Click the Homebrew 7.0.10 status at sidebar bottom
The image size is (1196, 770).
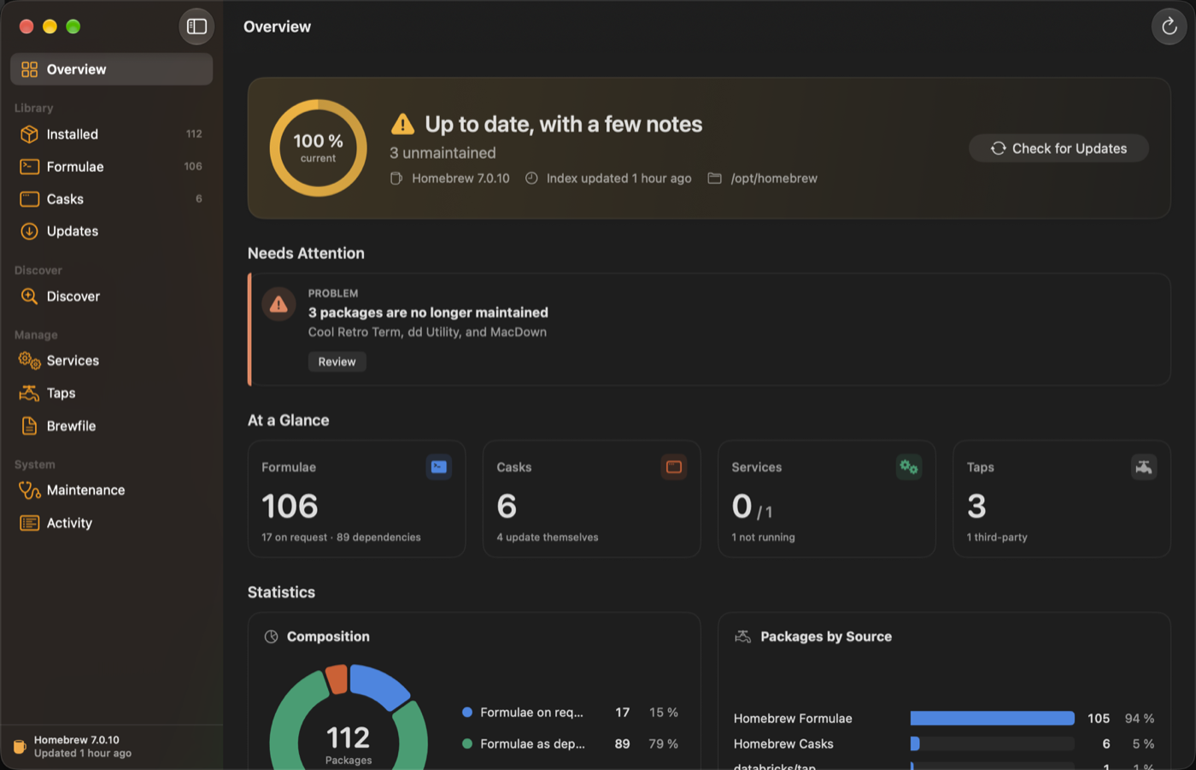point(83,746)
